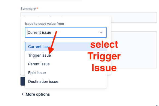
Task: Choose the highlighted Current issue option
Action: (66, 47)
